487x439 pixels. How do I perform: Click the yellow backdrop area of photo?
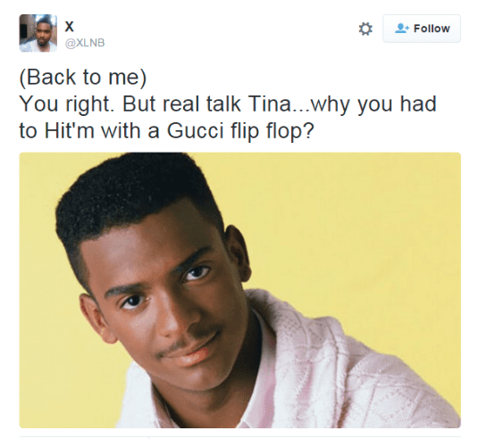[357, 217]
